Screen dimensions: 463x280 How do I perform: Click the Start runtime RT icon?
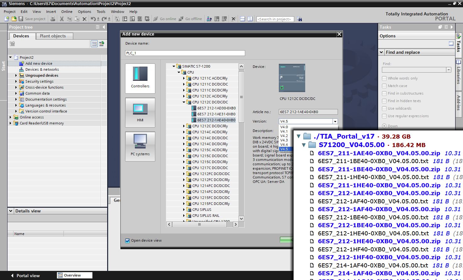(x=147, y=19)
